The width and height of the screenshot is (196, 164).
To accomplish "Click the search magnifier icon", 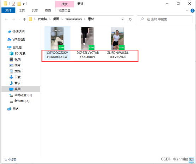I will click(142, 19).
